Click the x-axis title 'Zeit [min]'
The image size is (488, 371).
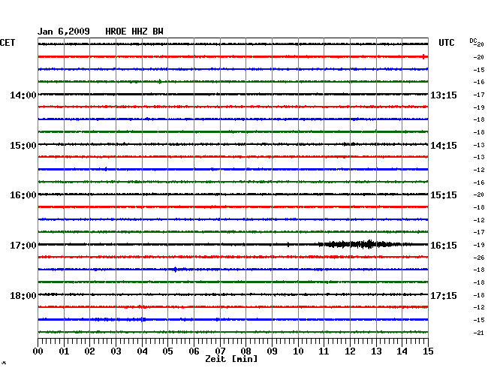coord(231,359)
